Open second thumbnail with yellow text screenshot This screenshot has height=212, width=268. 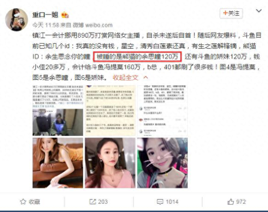pyautogui.click(x=110, y=111)
